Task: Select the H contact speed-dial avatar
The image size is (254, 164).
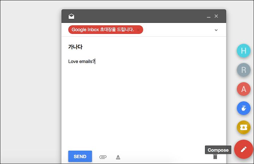Action: 244,51
